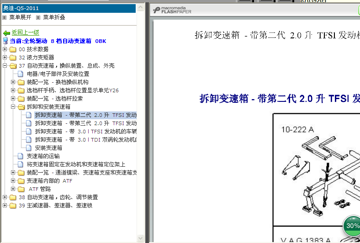
Task: Collapse the 37 自动变速箱 folder
Action: point(5,66)
